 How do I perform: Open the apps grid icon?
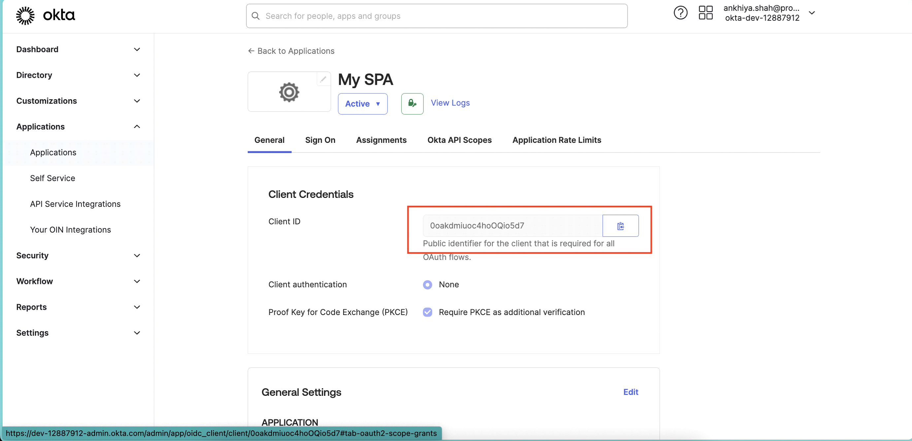coord(705,13)
